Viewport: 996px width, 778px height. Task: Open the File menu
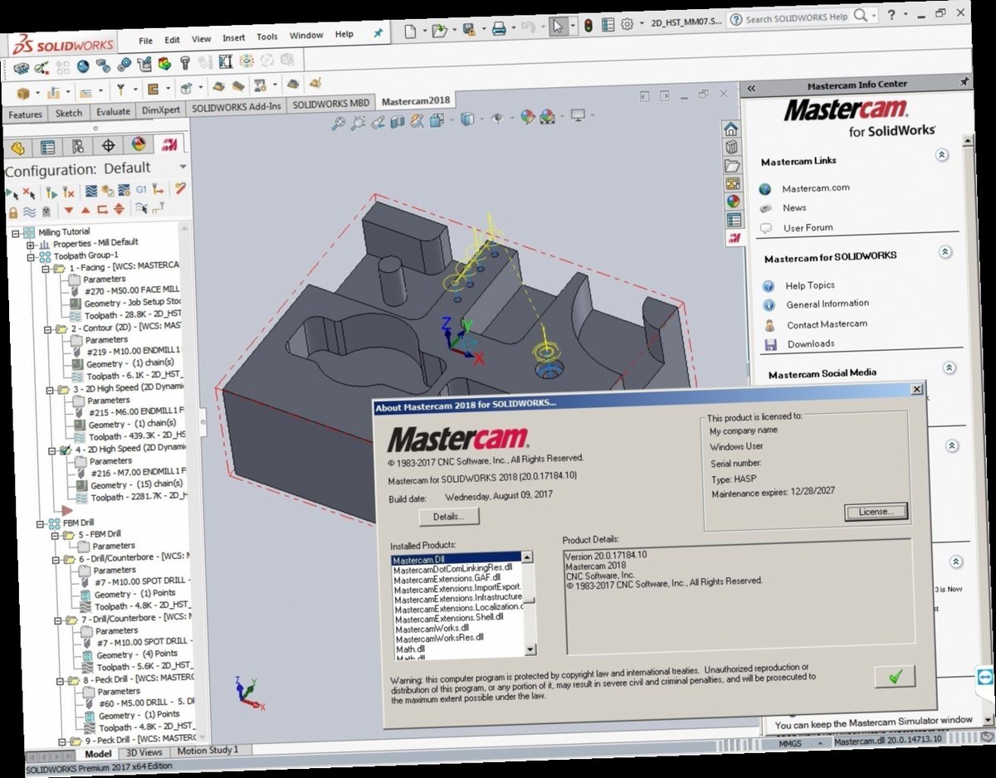(x=145, y=40)
